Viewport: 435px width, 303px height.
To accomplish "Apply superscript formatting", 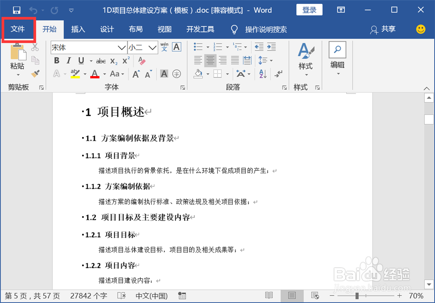I will tap(125, 60).
